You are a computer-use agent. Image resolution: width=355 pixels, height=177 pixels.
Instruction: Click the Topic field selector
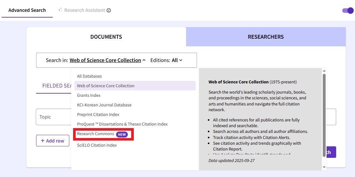pos(53,117)
